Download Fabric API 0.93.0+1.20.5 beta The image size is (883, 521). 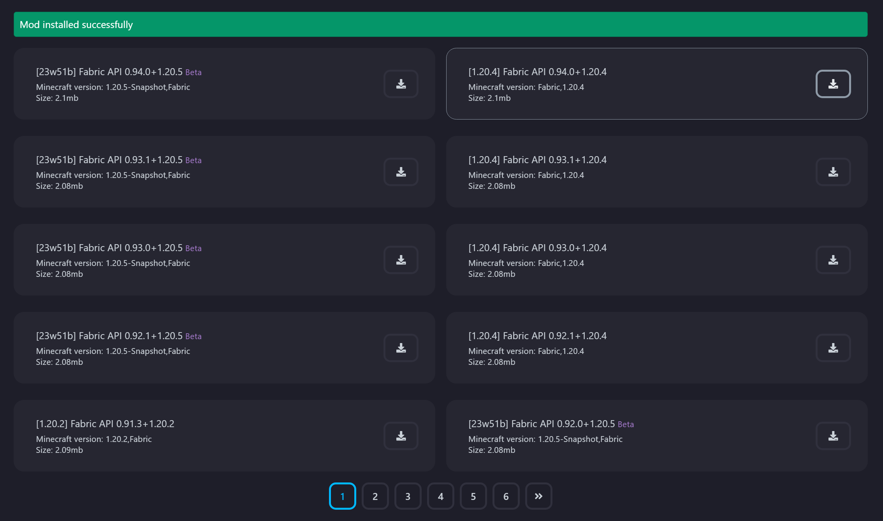pos(401,260)
